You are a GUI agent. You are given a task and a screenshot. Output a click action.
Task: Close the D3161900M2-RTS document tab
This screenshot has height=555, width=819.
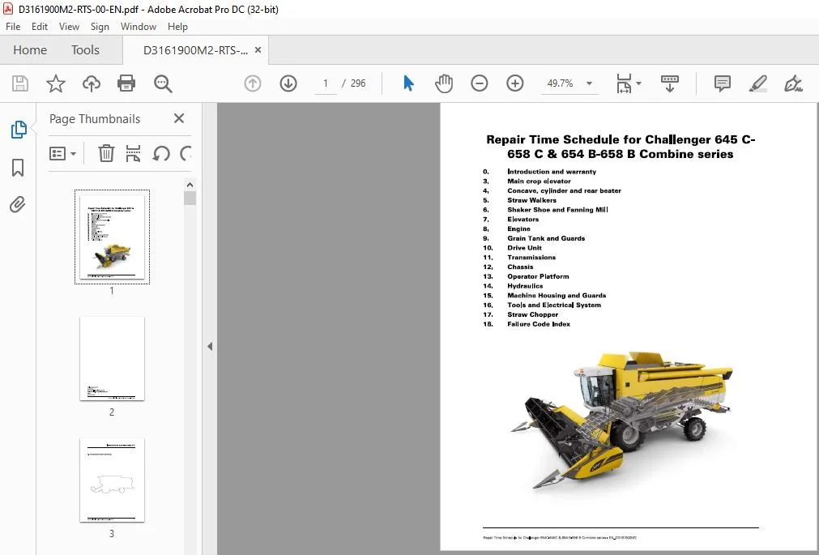coord(258,50)
